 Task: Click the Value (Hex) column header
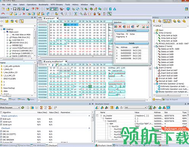42,112
